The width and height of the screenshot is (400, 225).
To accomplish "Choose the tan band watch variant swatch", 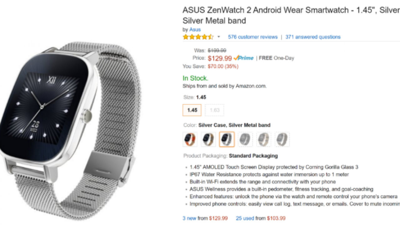I will [263, 139].
